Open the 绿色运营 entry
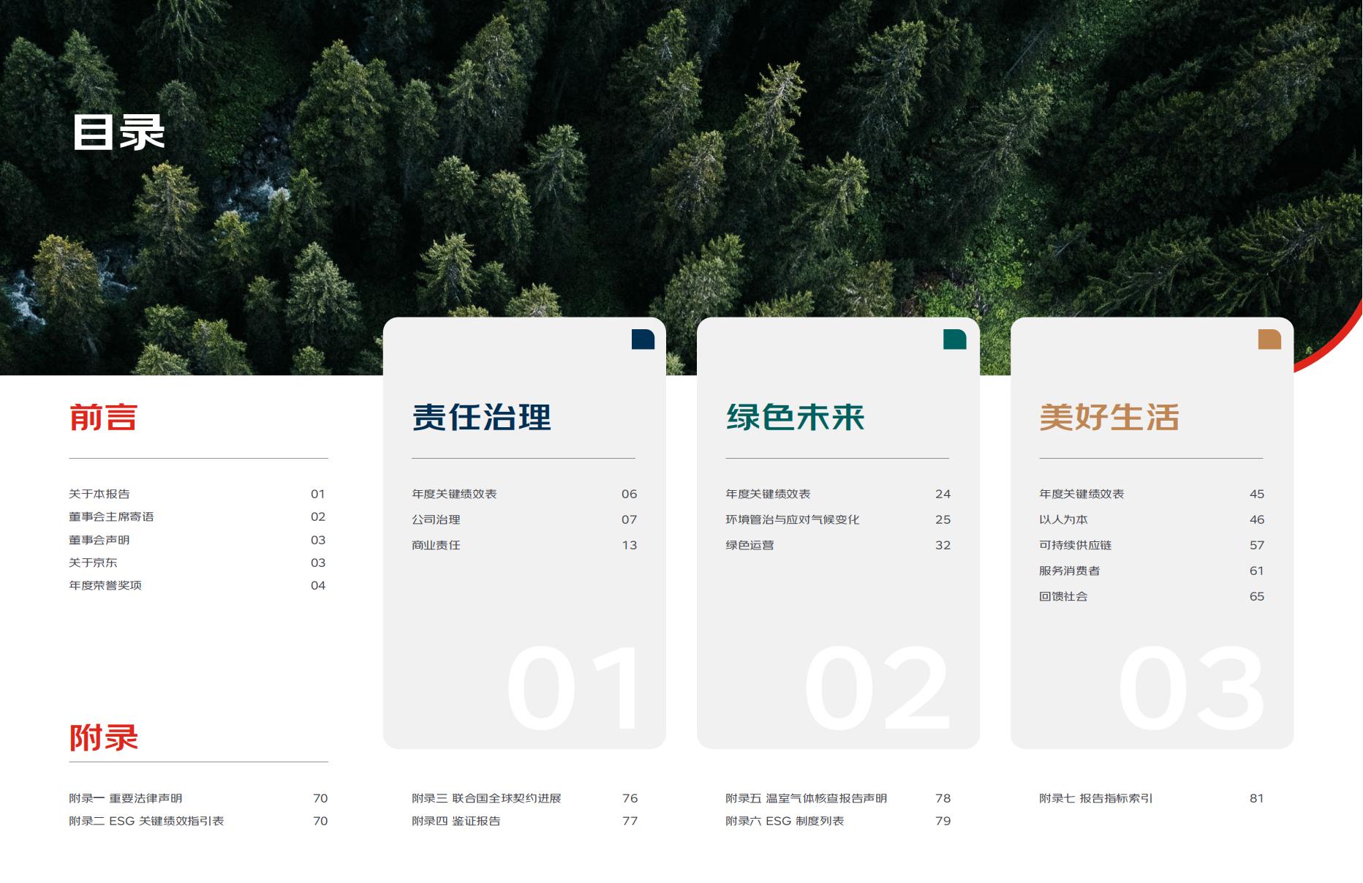1363x883 pixels. coord(750,545)
